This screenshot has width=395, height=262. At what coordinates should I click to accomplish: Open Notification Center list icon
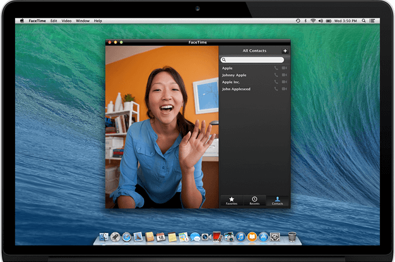coord(372,21)
